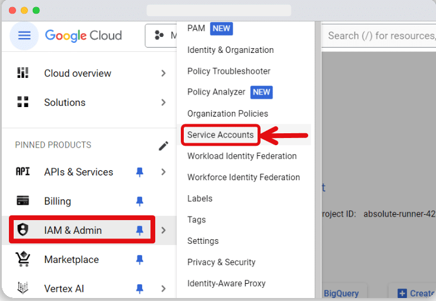Click the project selector dots icon
The height and width of the screenshot is (301, 436).
coord(159,35)
